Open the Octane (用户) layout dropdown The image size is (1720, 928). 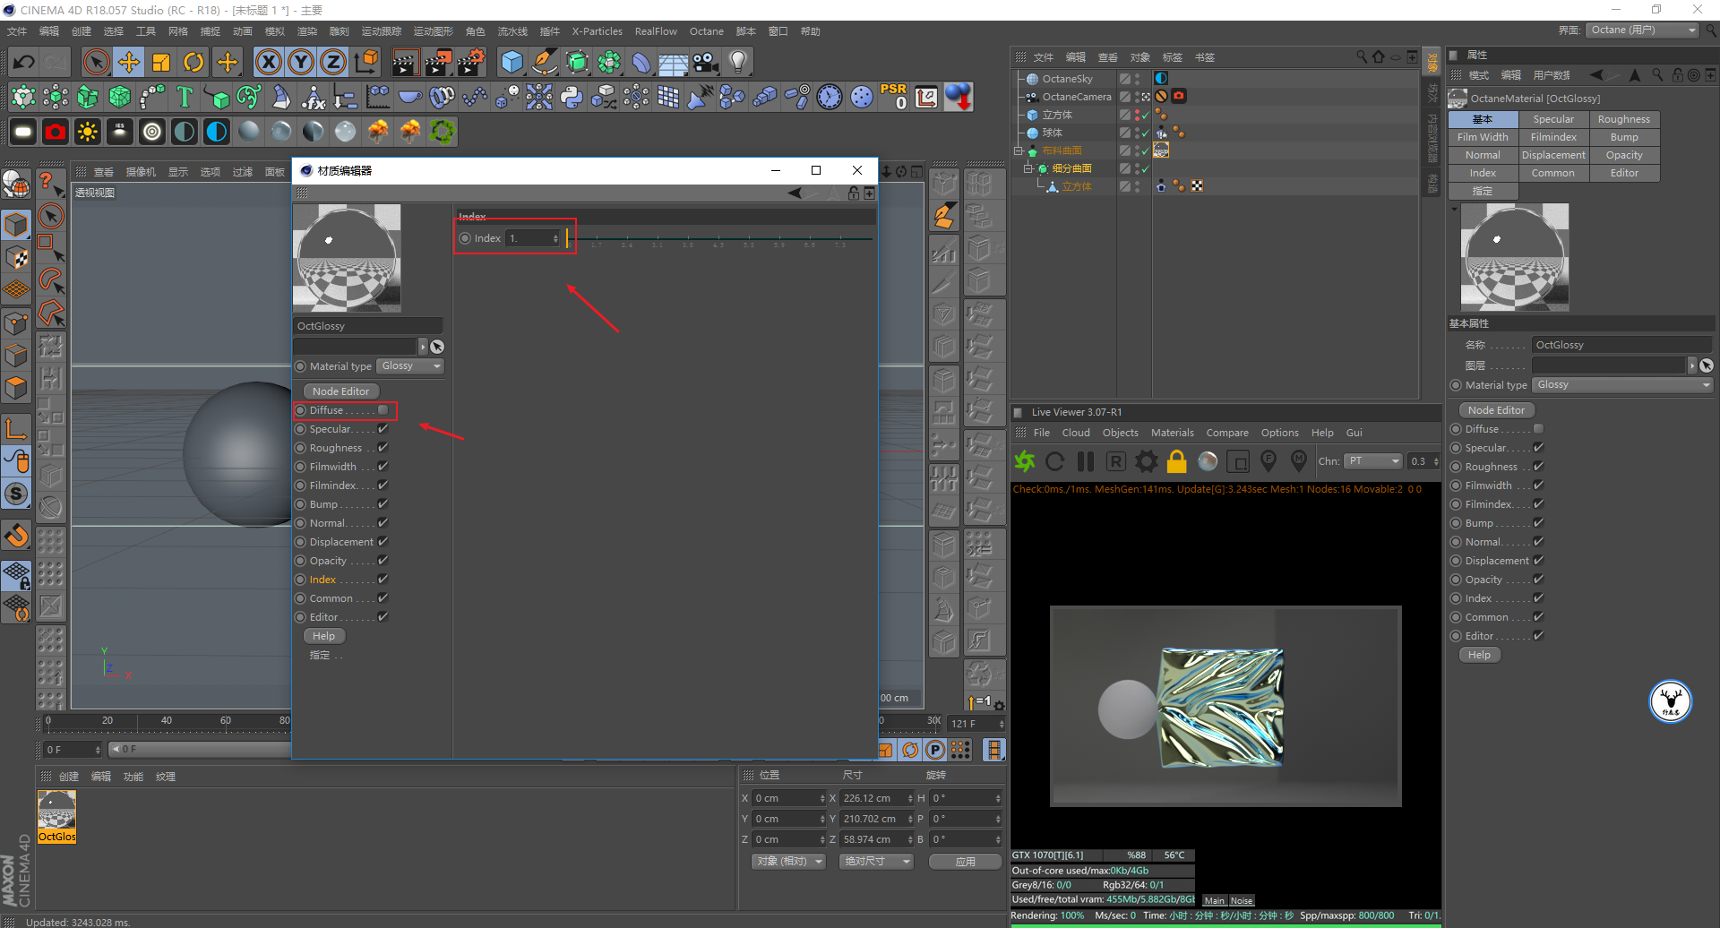pyautogui.click(x=1642, y=30)
